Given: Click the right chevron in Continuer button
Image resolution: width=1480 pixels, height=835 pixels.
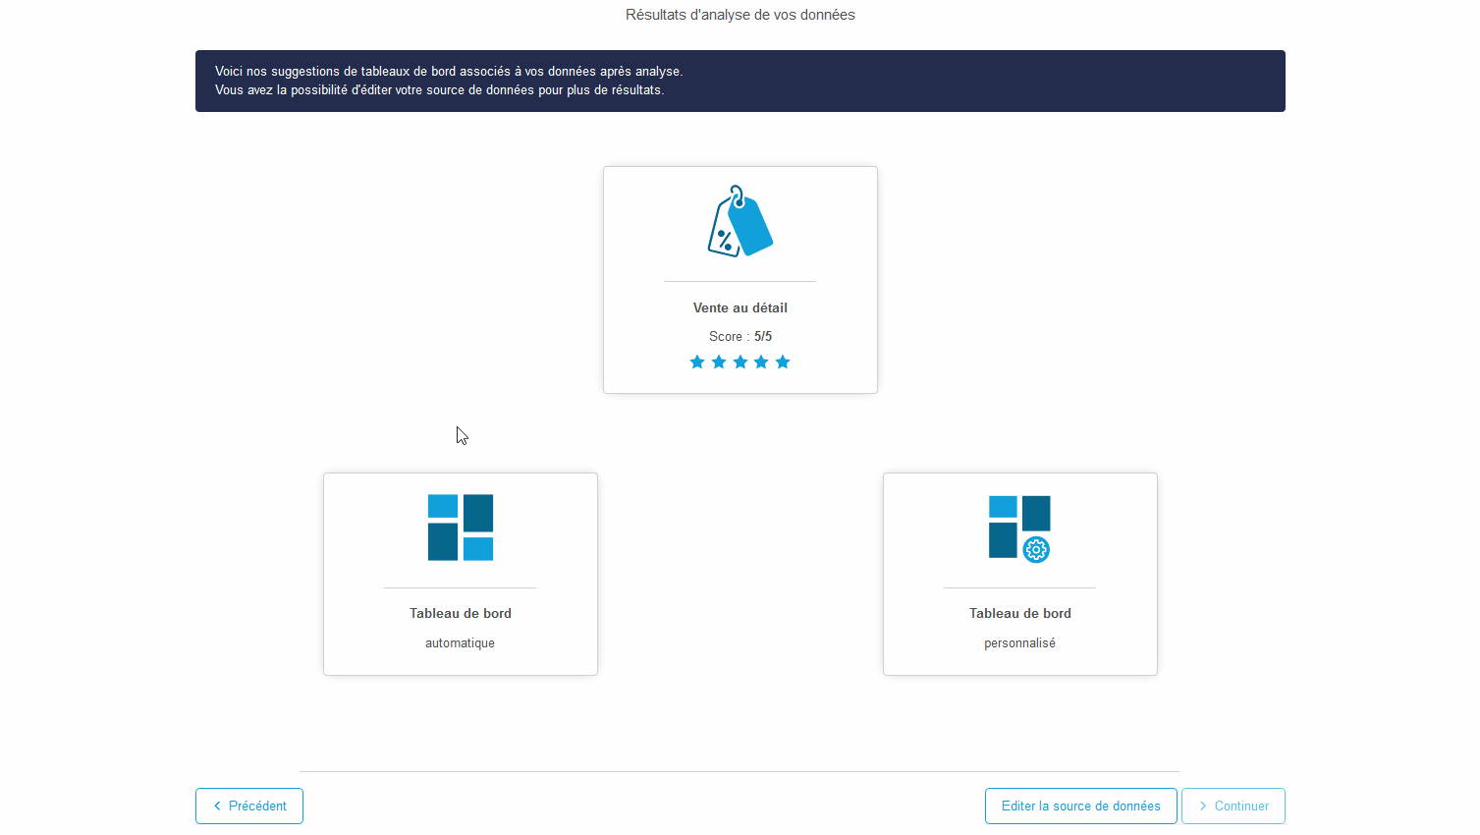Looking at the screenshot, I should pos(1202,806).
